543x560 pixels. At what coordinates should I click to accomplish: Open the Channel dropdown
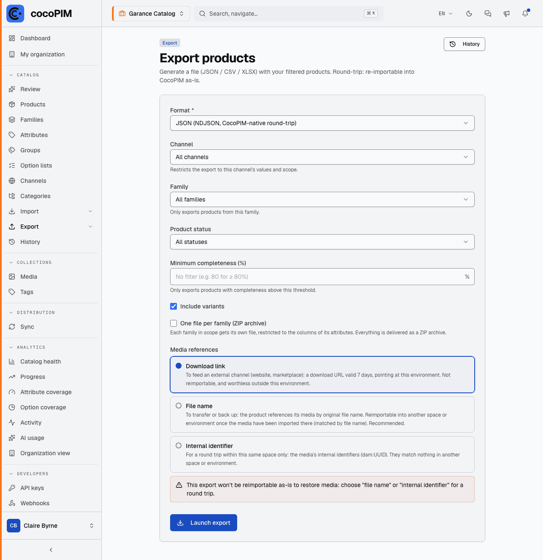point(322,157)
